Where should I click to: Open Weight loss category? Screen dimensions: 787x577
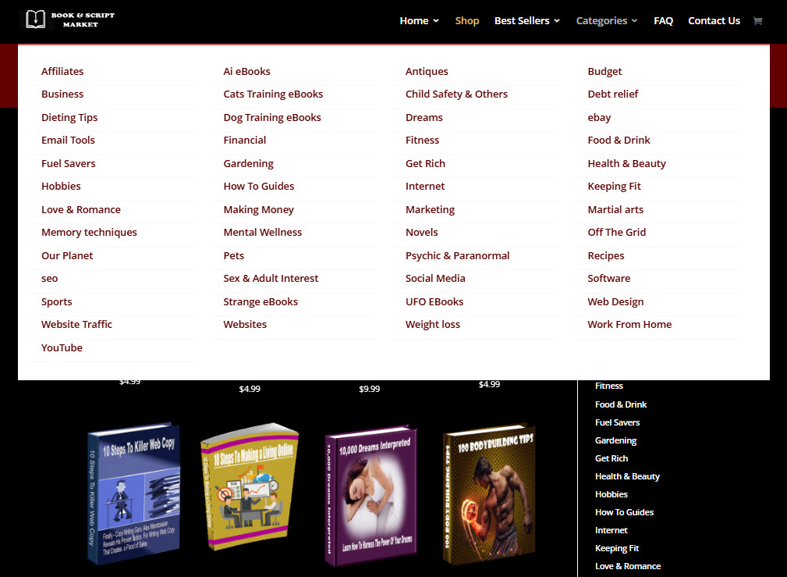tap(433, 324)
